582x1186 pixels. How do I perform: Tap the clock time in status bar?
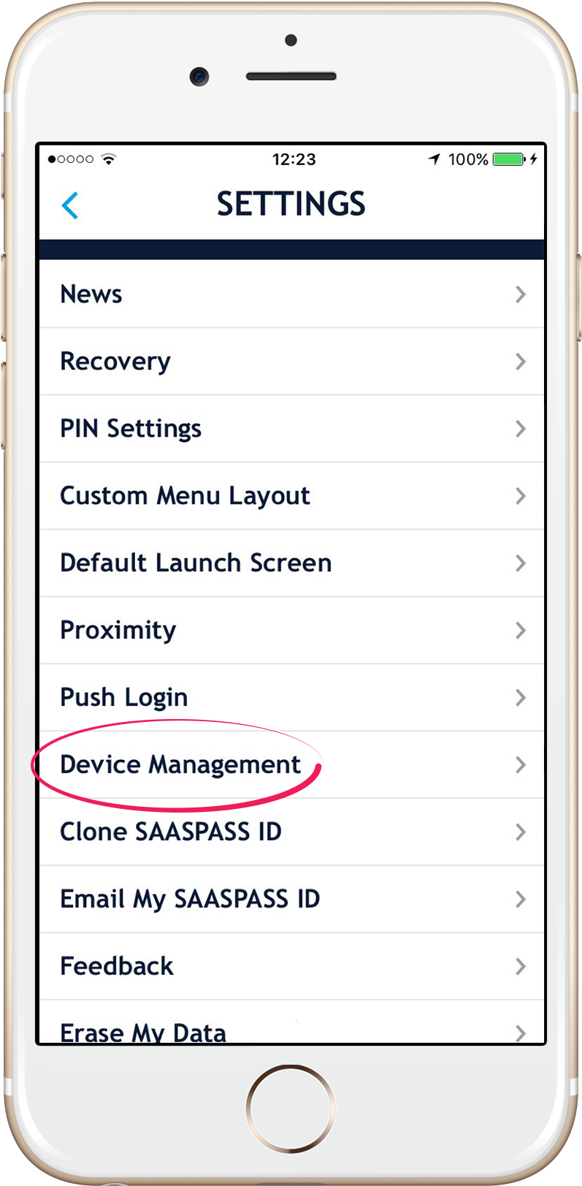[294, 159]
